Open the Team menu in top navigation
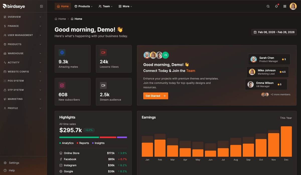The width and height of the screenshot is (301, 175). (106, 6)
